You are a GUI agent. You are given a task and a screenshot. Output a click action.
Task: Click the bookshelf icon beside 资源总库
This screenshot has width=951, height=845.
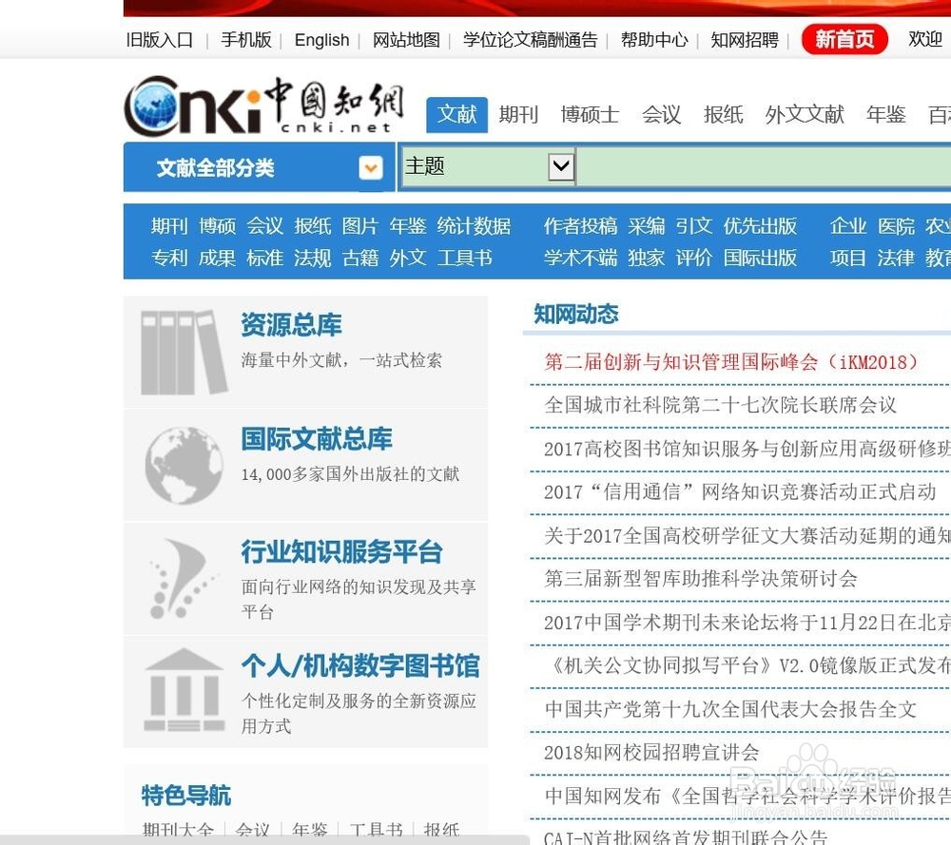(x=183, y=347)
